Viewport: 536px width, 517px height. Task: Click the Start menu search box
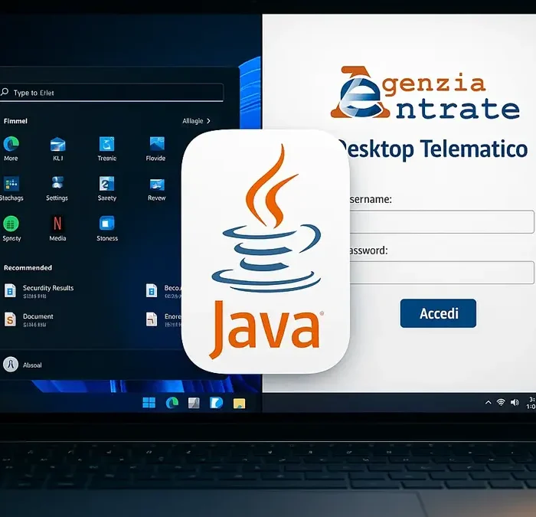(113, 93)
